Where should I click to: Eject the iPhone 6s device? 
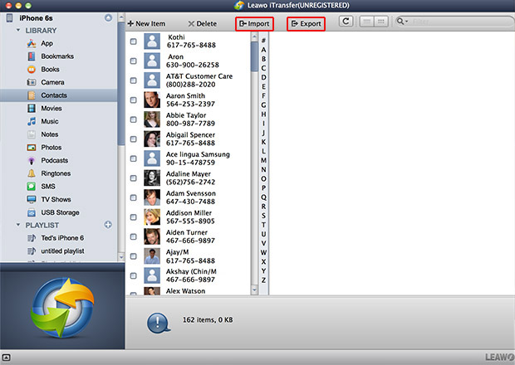tap(109, 18)
